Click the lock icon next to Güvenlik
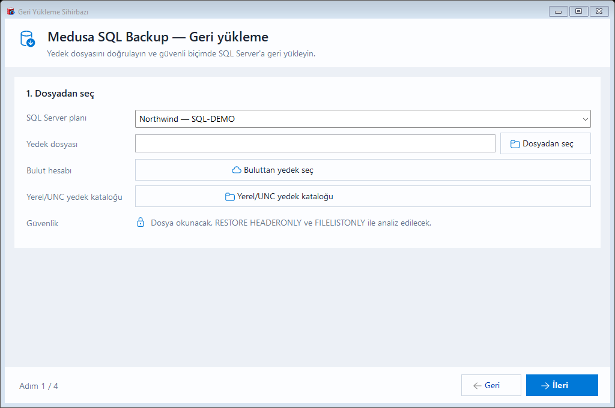Screen dimensions: 615x408 tap(141, 222)
